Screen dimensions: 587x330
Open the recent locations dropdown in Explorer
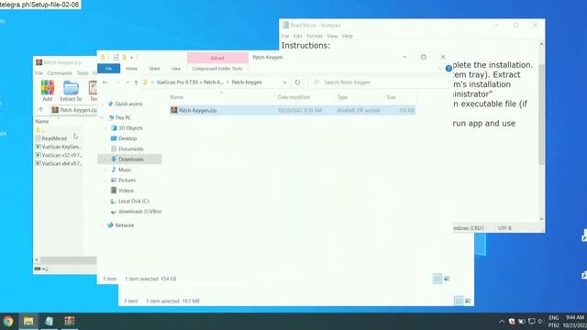127,82
